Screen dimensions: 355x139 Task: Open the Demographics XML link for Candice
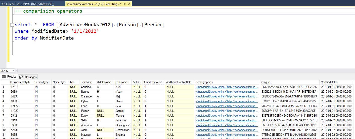[227, 87]
